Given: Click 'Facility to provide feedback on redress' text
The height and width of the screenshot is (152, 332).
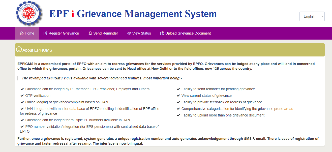Looking at the screenshot, I should coord(222,102).
